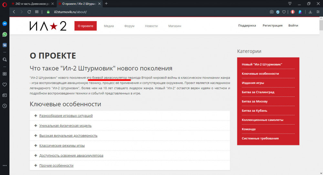This screenshot has height=175, width=323.
Task: Open Facebook Messenger in the sidebar
Action: 5,24
